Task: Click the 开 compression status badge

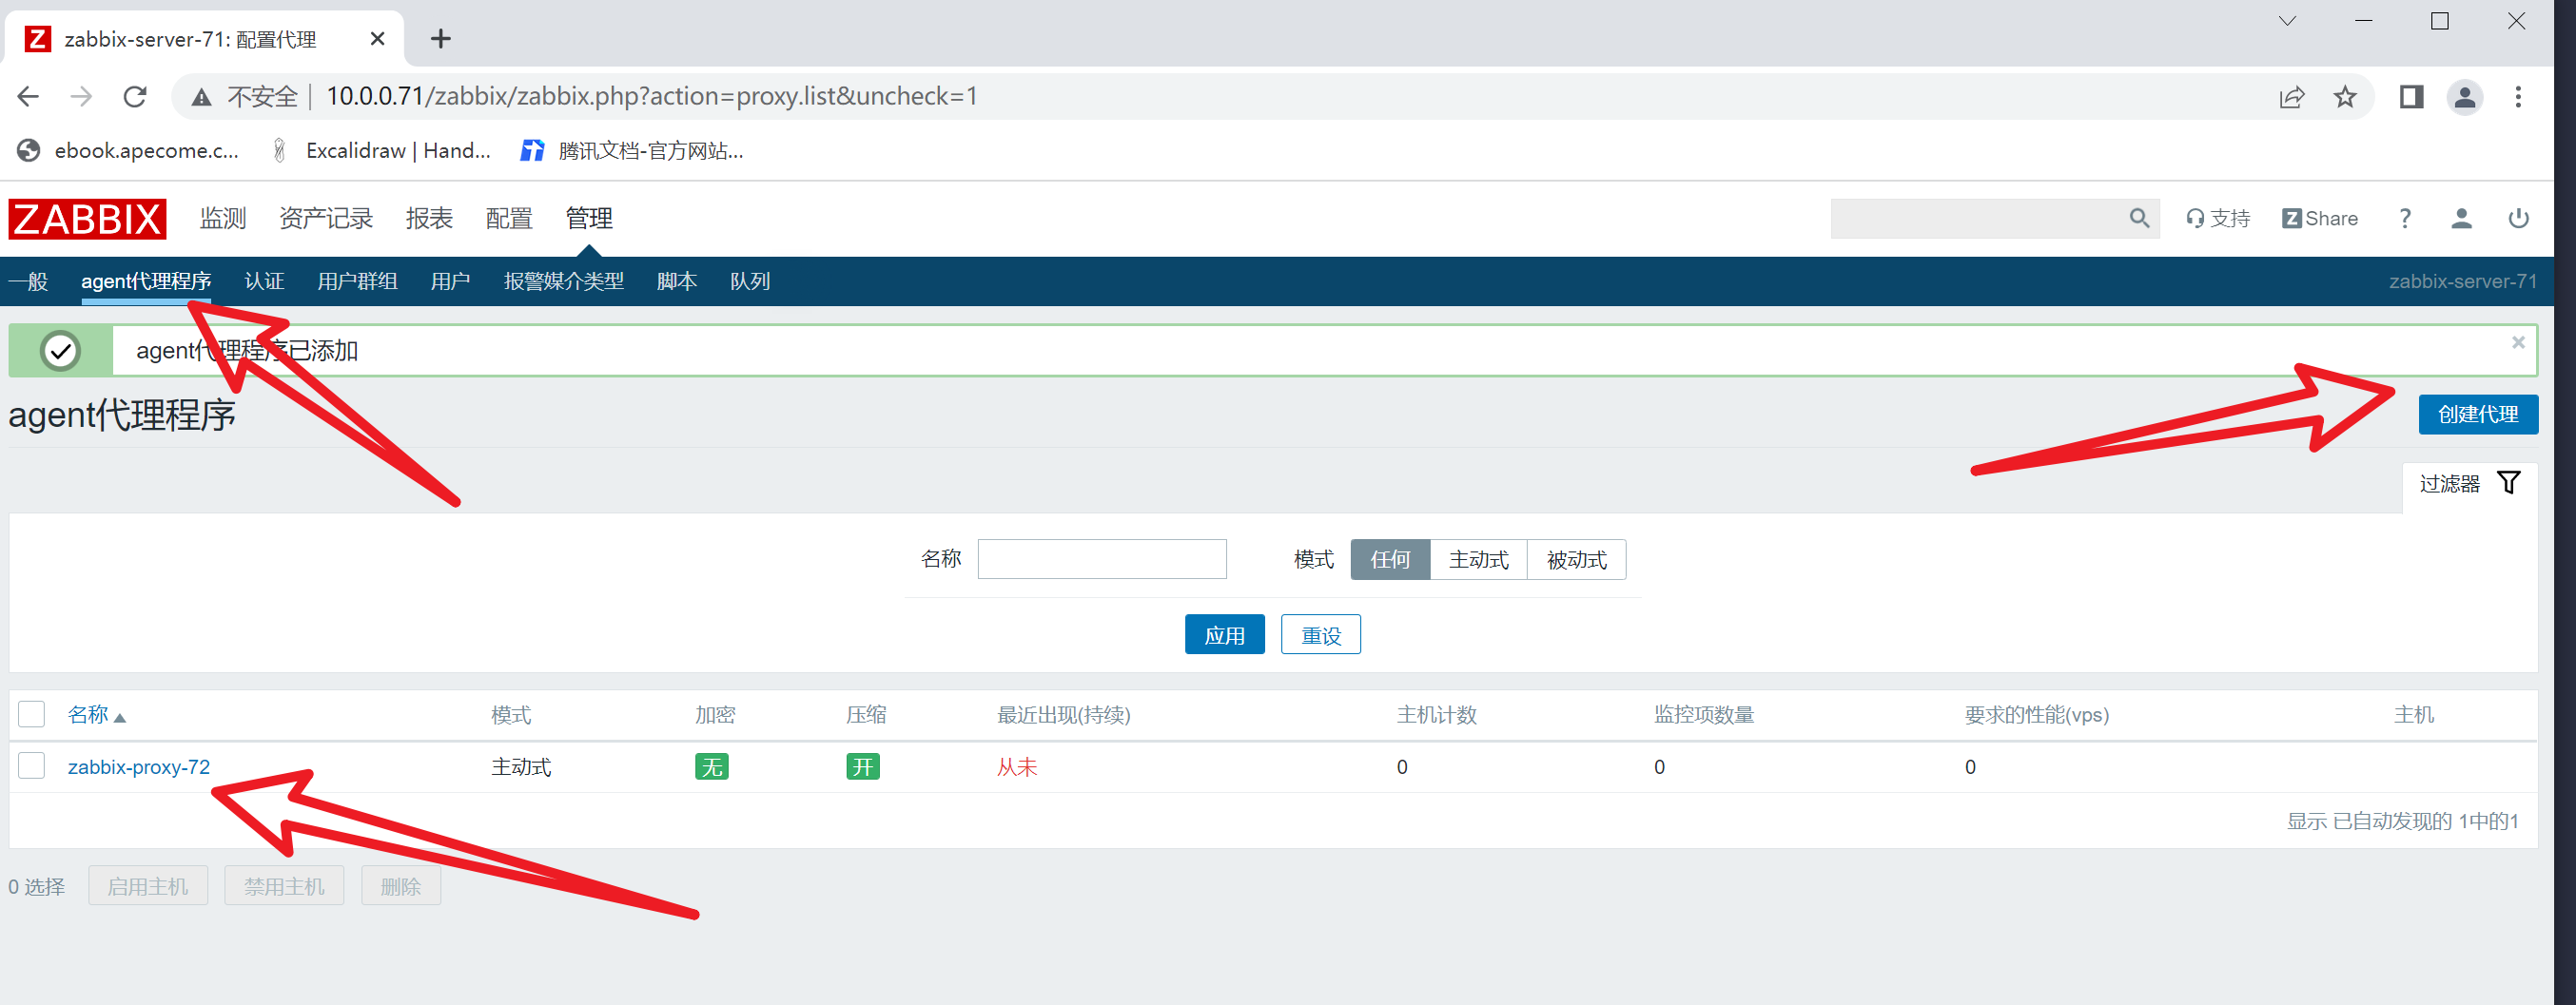Action: point(863,767)
